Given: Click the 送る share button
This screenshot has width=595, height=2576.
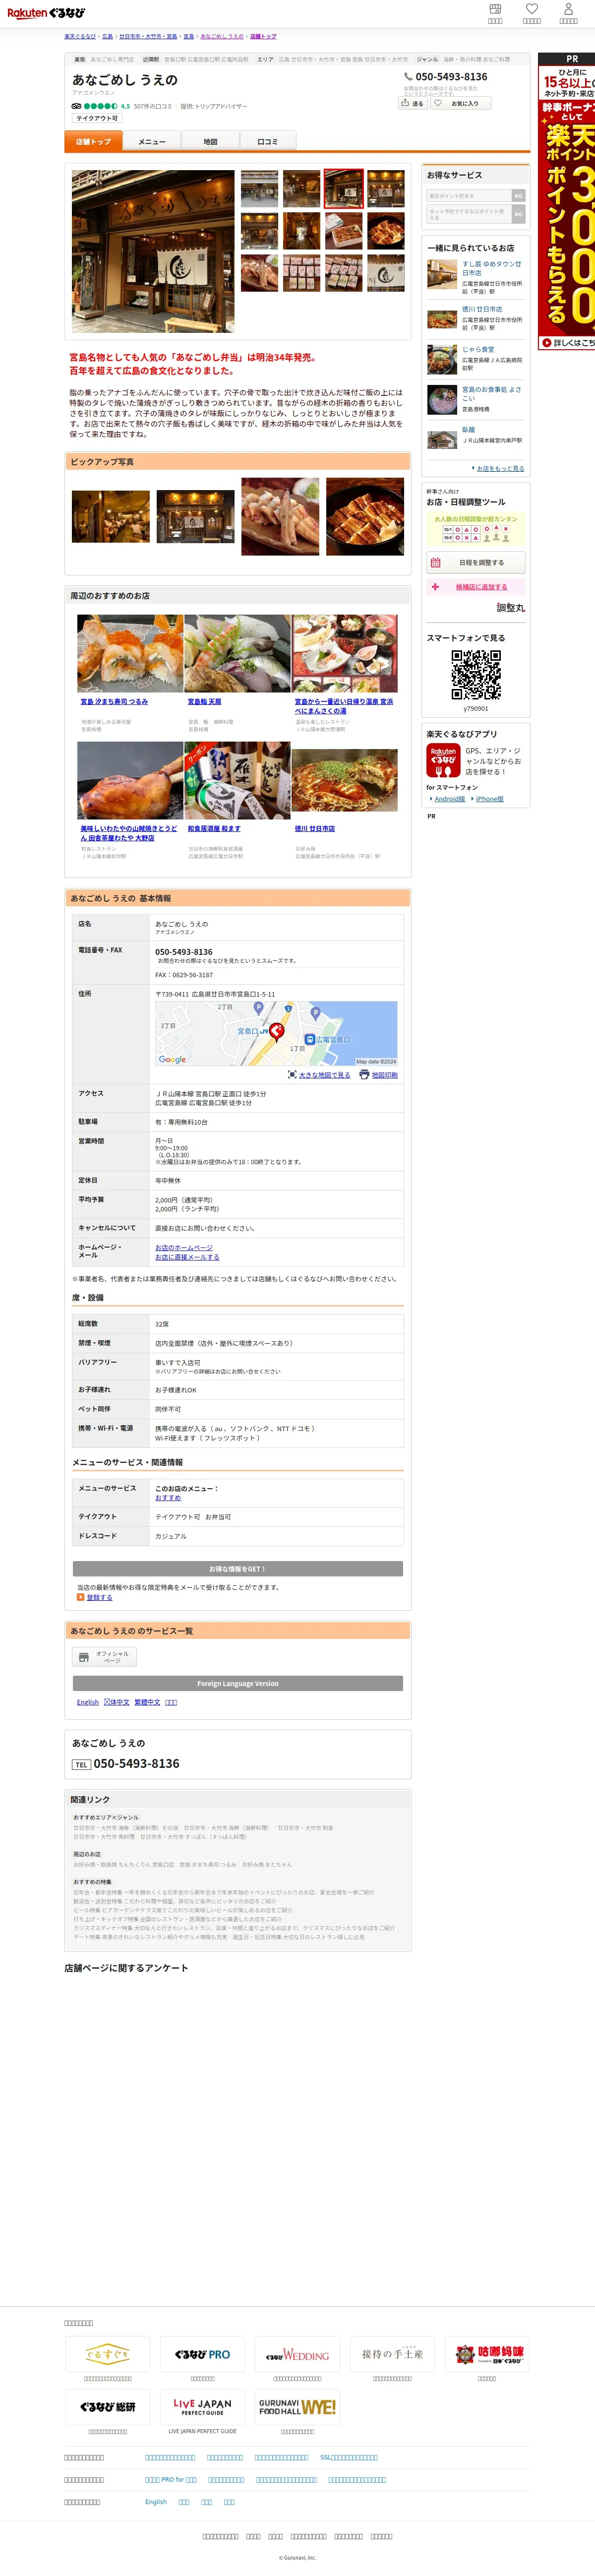Looking at the screenshot, I should (x=413, y=103).
